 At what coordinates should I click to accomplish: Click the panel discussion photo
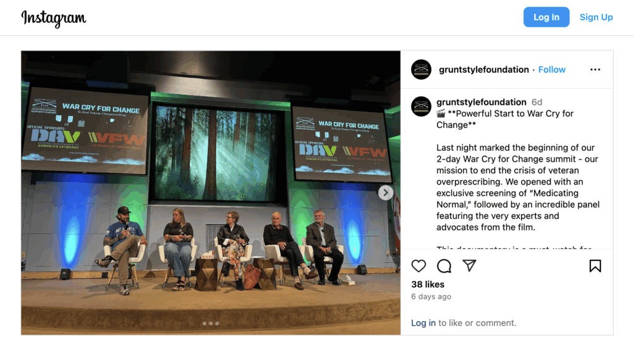(211, 193)
